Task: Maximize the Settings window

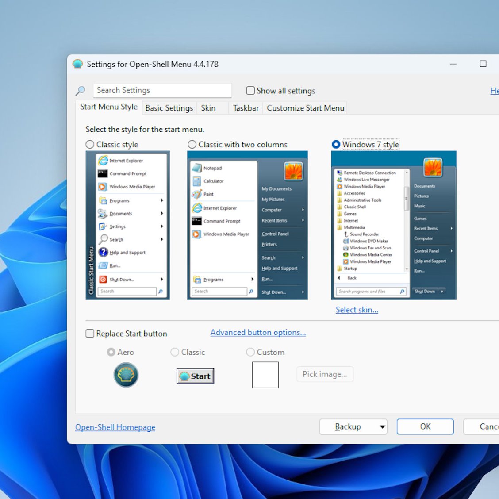Action: [483, 64]
